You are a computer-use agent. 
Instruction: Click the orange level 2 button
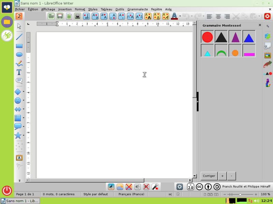pyautogui.click(x=19, y=16)
